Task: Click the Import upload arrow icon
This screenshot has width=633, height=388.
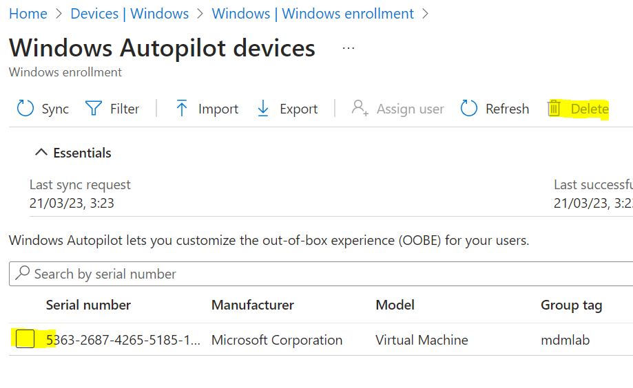Action: [x=182, y=109]
